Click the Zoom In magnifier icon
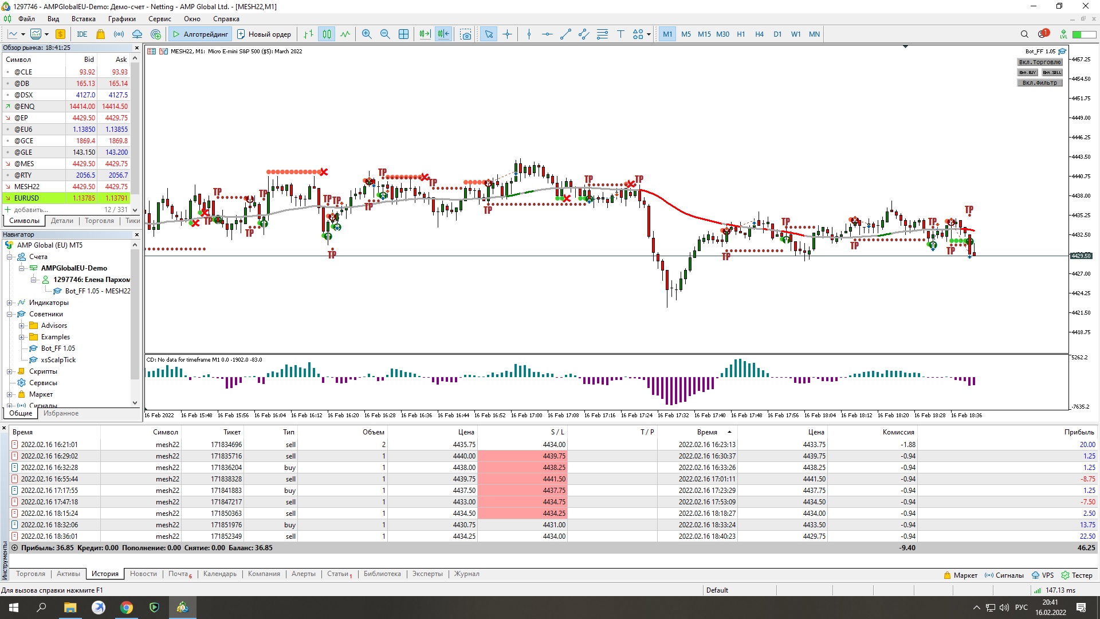 (x=367, y=34)
